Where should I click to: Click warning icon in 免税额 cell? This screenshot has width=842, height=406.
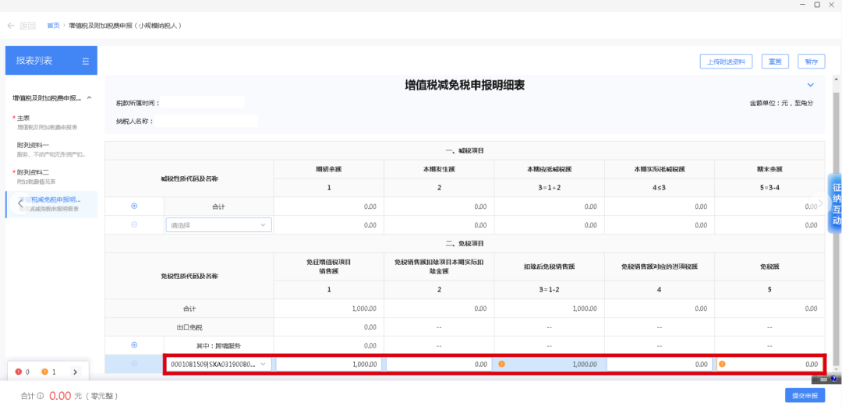(722, 364)
